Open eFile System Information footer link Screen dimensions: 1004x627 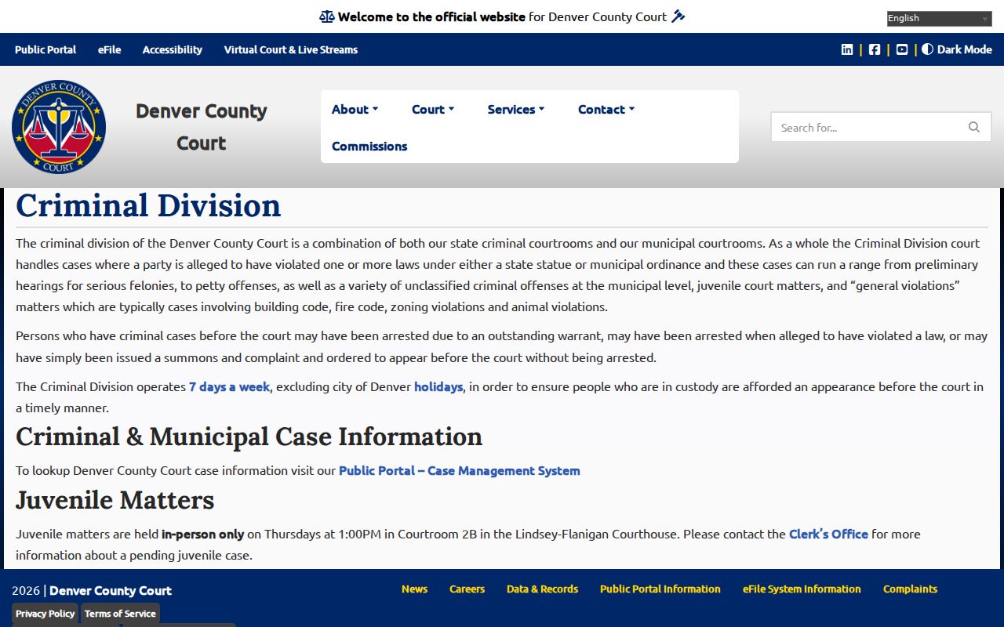click(802, 589)
